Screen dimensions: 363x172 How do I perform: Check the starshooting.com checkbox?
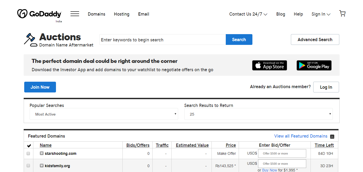click(28, 153)
